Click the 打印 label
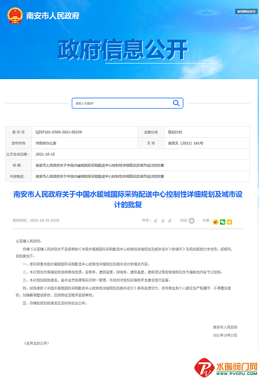This screenshot has width=259, height=379. click(x=184, y=220)
